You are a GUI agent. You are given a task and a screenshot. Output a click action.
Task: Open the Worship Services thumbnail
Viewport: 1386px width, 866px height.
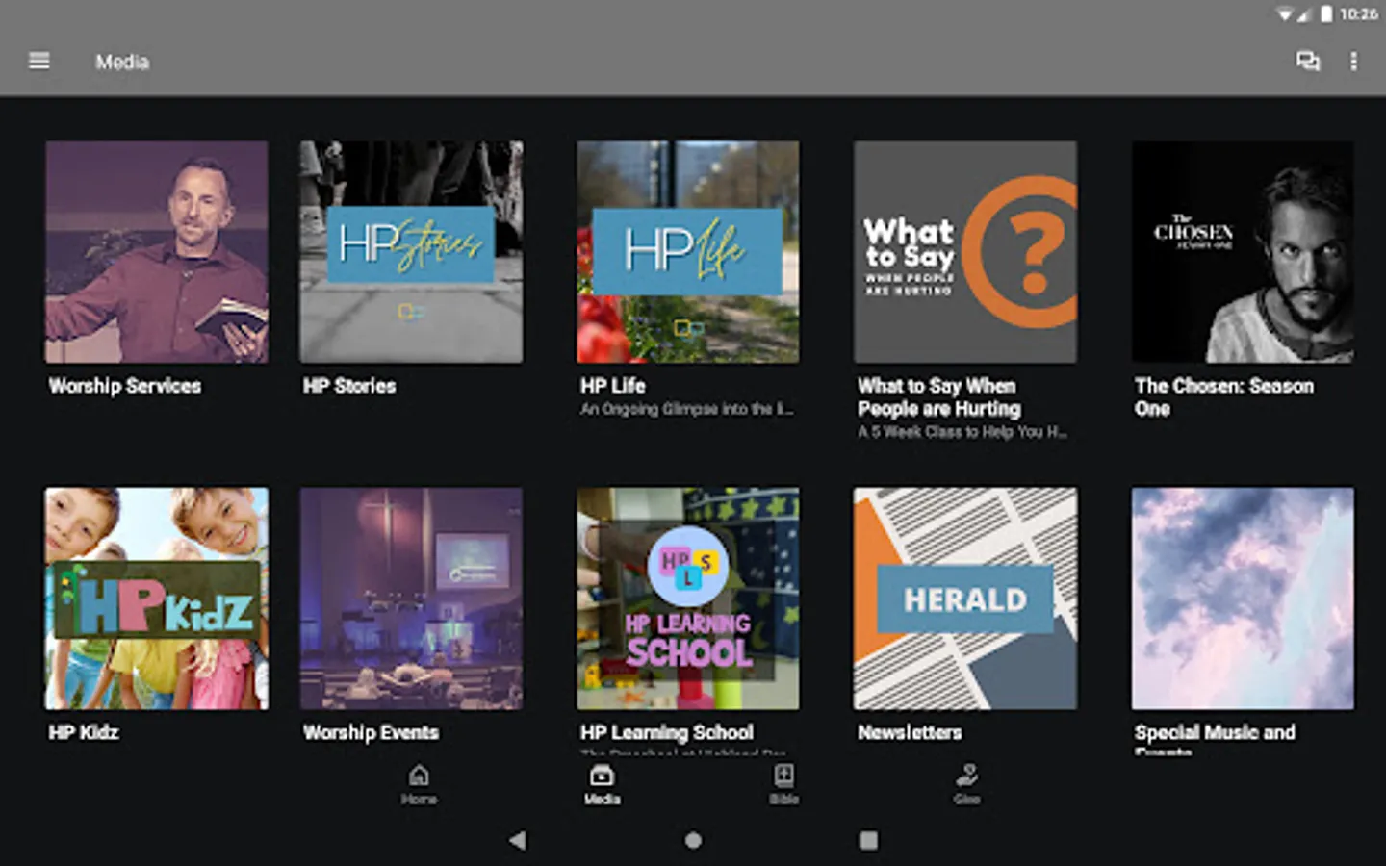pyautogui.click(x=157, y=252)
